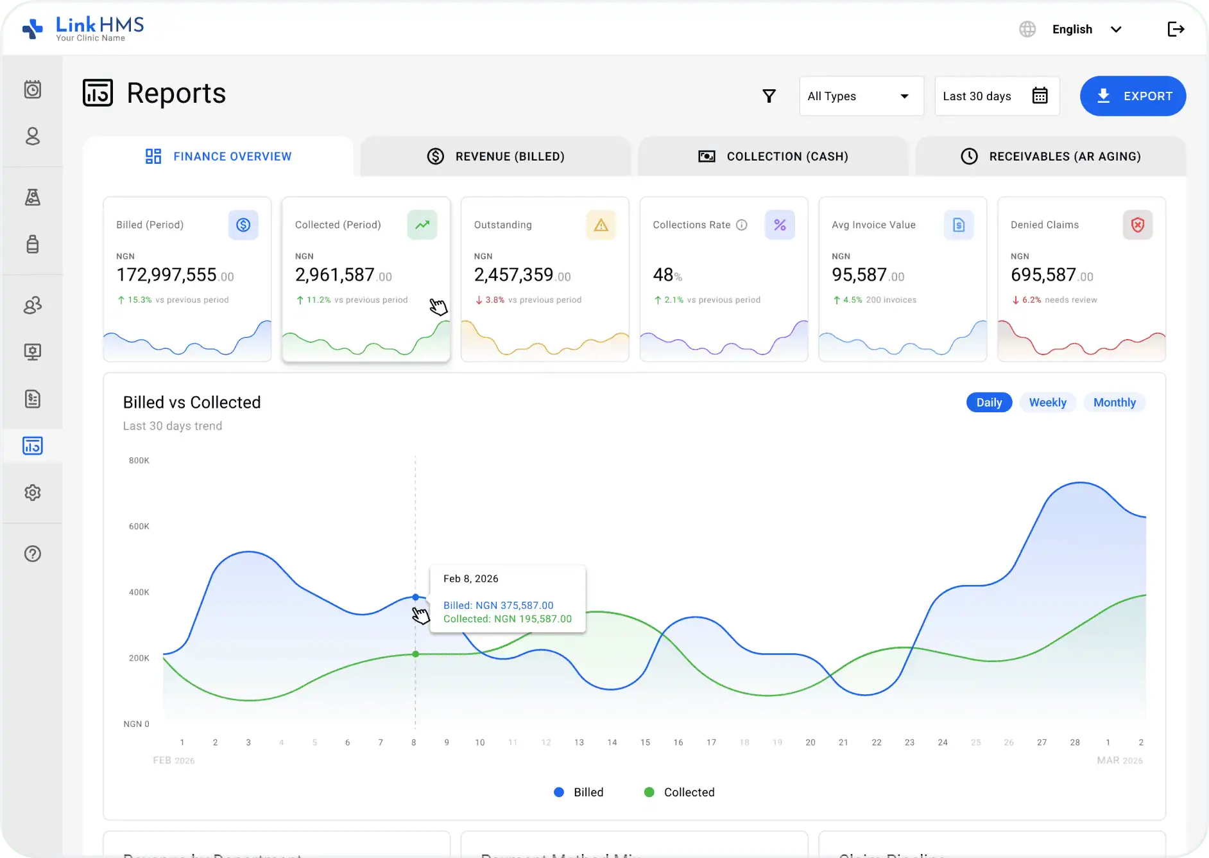Open the Receivables (AR Aging) tab
Screen dimensions: 1209x858
coord(1050,157)
